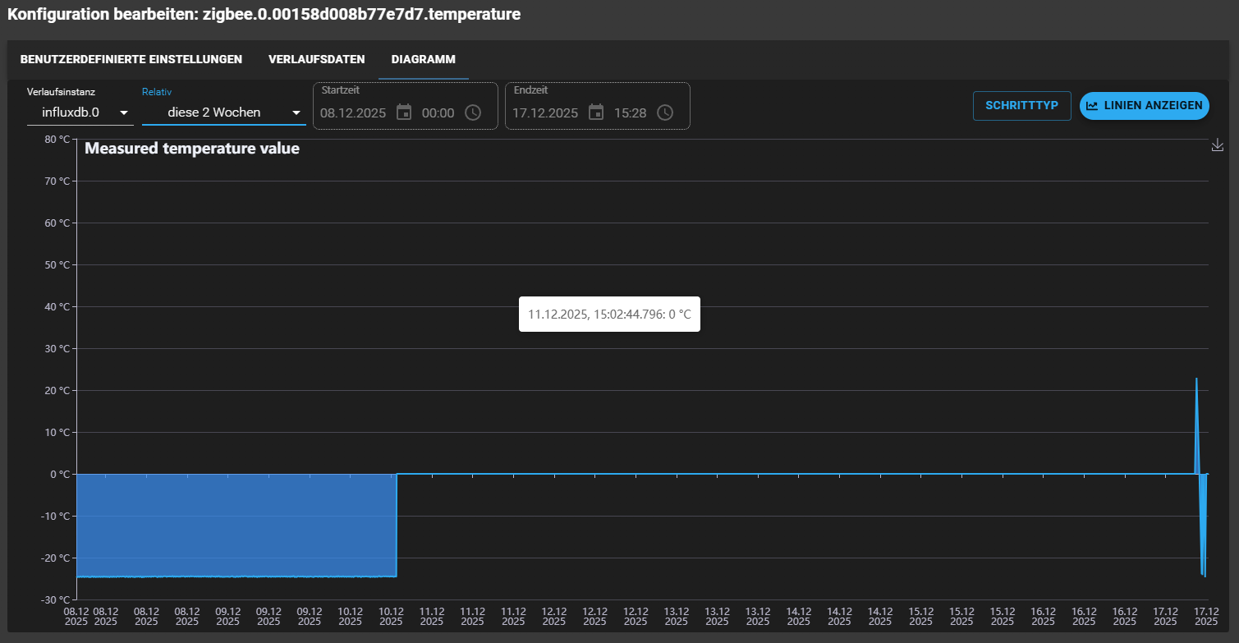This screenshot has width=1239, height=643.
Task: Download the chart image
Action: pos(1218,145)
